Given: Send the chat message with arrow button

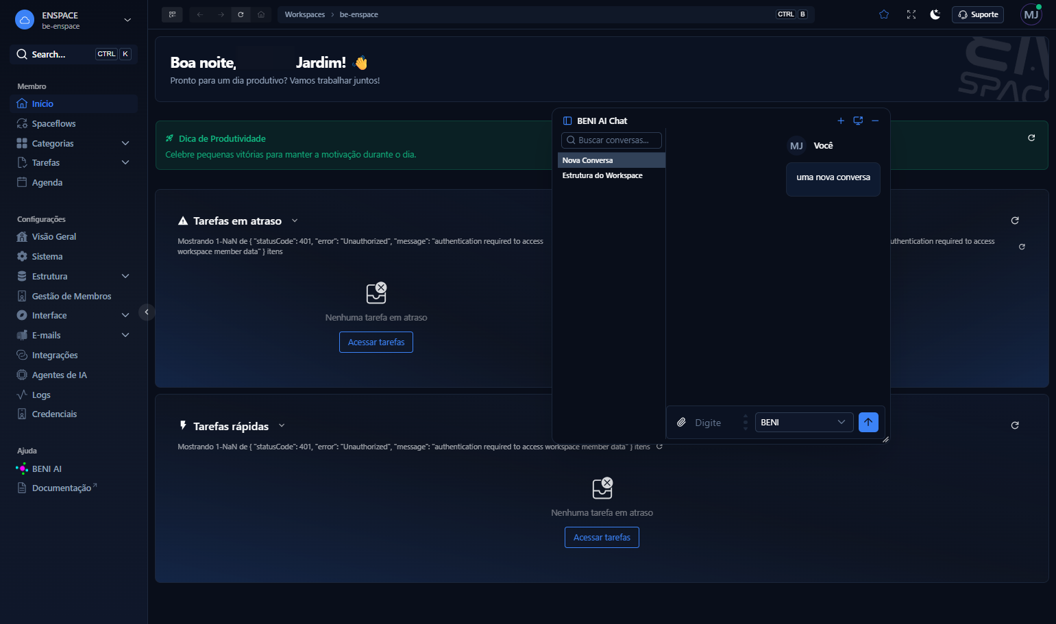Looking at the screenshot, I should (x=868, y=423).
